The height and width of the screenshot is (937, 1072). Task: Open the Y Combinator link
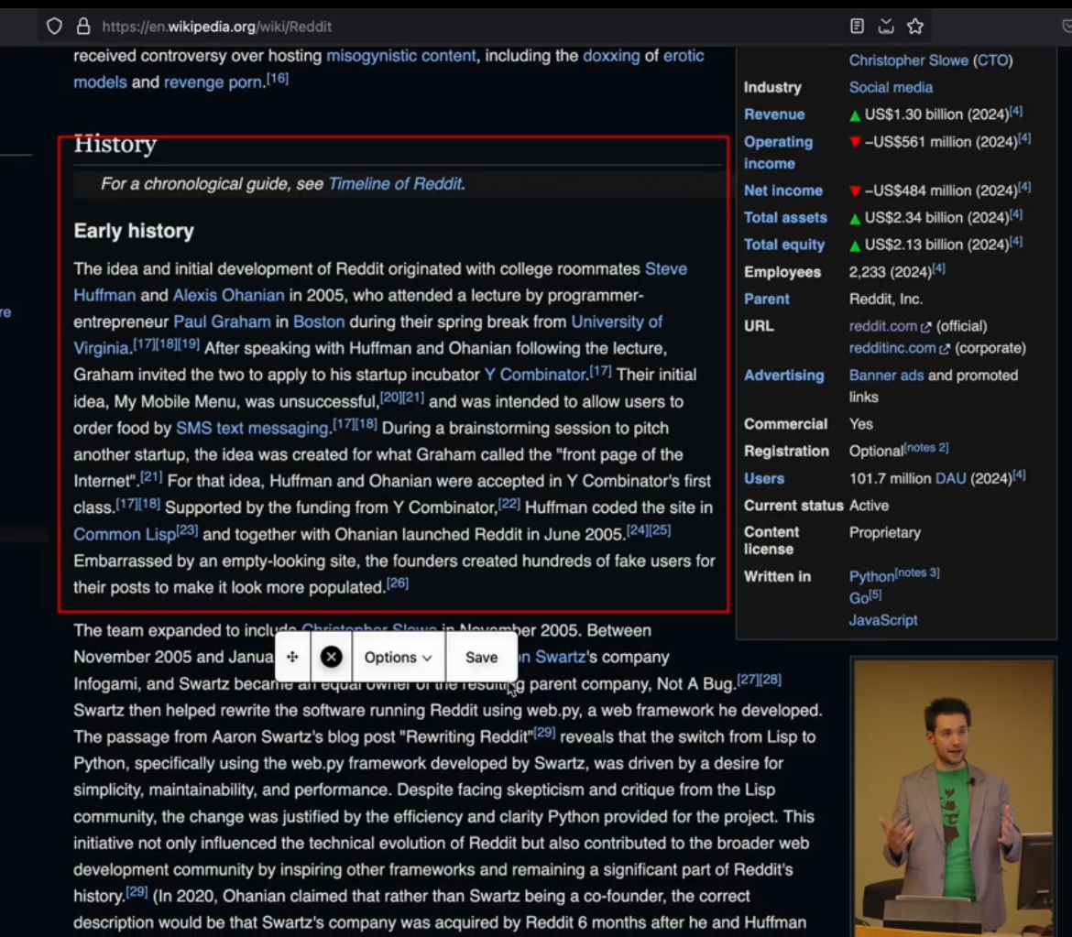click(x=535, y=375)
